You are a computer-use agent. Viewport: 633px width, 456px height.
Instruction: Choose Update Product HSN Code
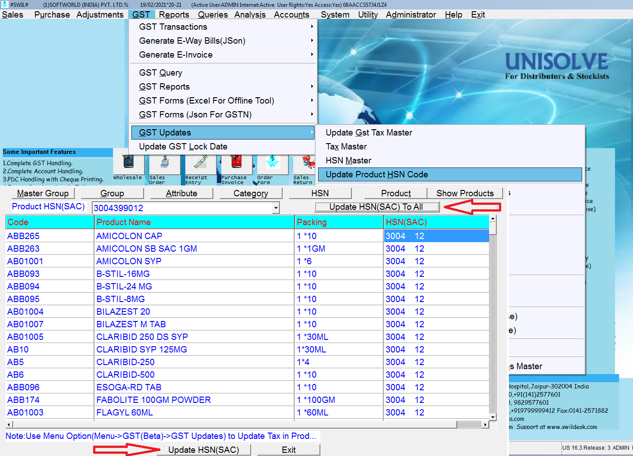450,174
